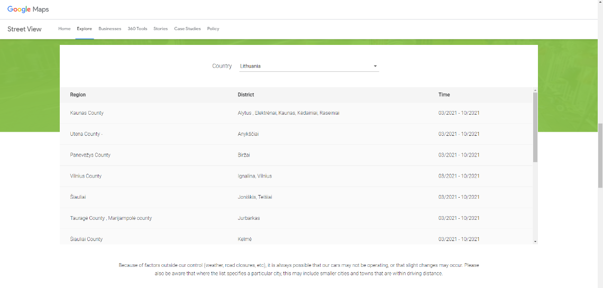Select Tauragė County, Marijampolė county cell

(111, 218)
